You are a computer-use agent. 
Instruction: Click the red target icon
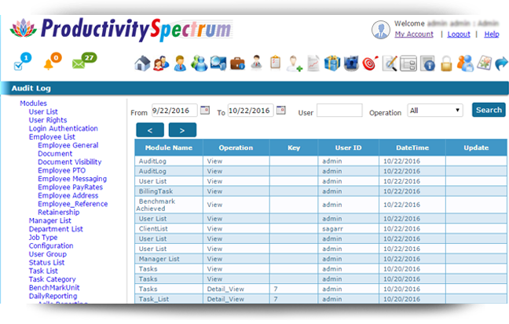click(370, 64)
